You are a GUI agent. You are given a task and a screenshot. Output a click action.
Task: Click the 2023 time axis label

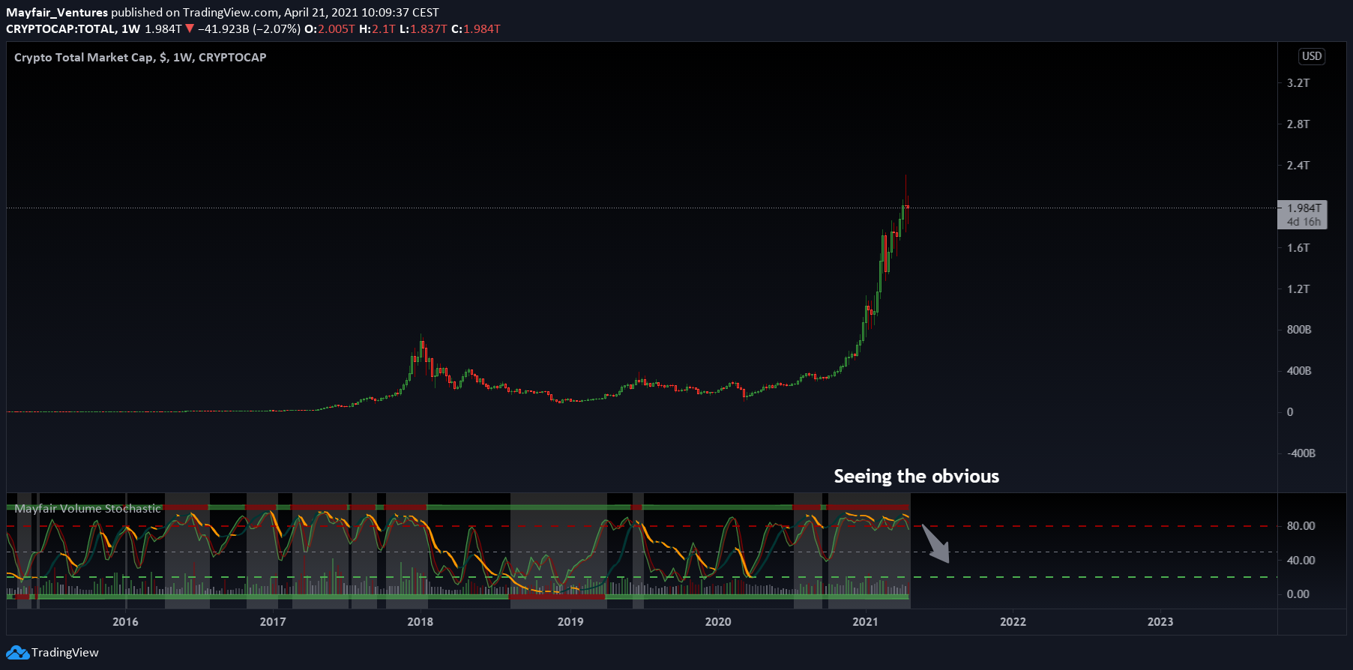point(1160,622)
